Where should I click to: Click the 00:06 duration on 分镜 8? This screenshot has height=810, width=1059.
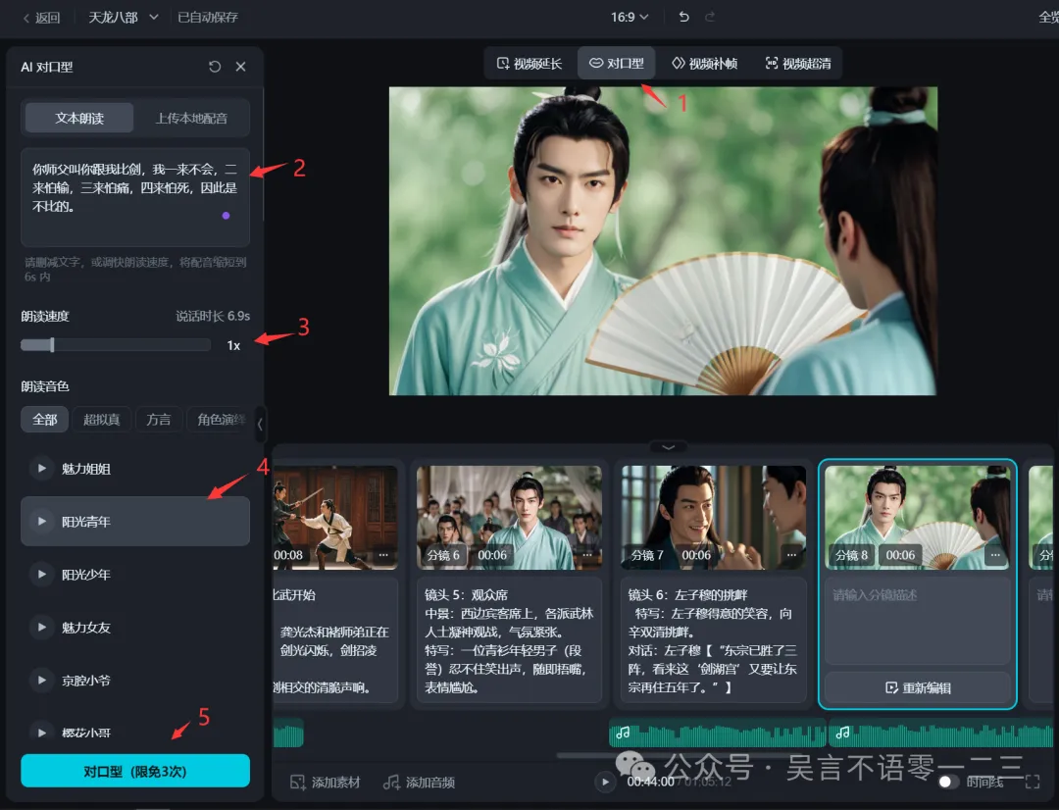[x=900, y=555]
